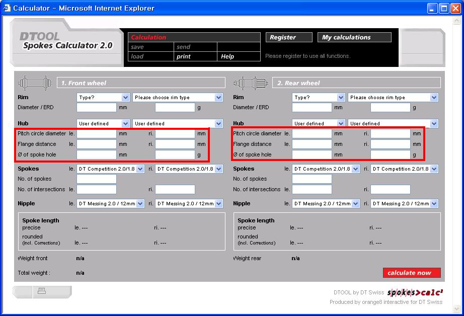Screen dimensions: 464x316
Task: Choose print in the Calculation menu
Action: [195, 56]
